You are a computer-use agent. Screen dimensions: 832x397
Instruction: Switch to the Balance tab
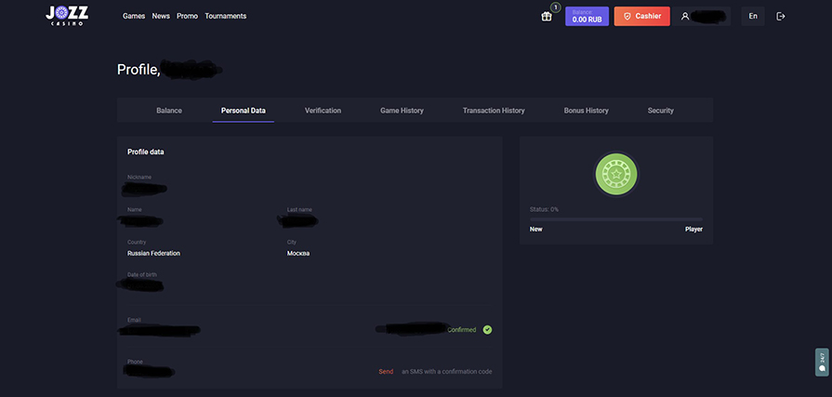tap(169, 111)
